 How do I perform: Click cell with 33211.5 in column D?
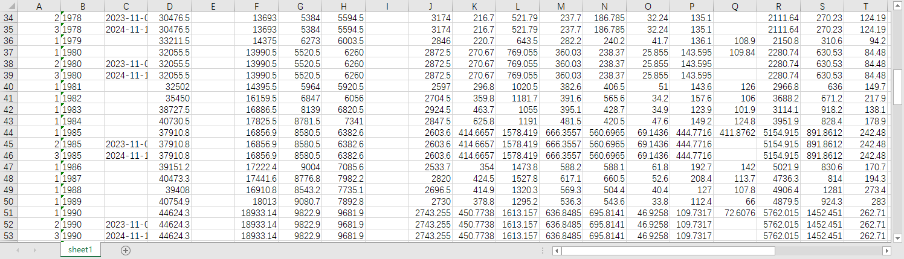(170, 41)
